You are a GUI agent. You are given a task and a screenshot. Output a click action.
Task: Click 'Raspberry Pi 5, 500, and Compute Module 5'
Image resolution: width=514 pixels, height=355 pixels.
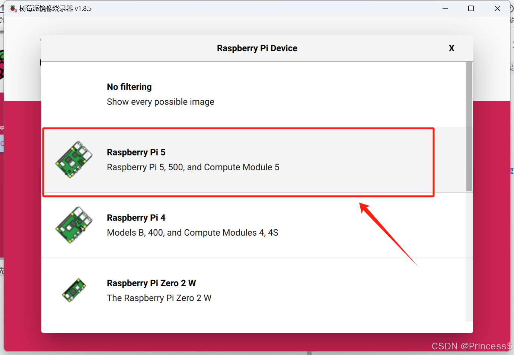tap(193, 167)
